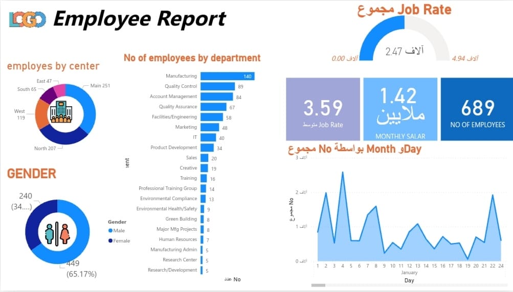Image resolution: width=513 pixels, height=292 pixels.
Task: Select the IT department bar
Action: [208, 137]
